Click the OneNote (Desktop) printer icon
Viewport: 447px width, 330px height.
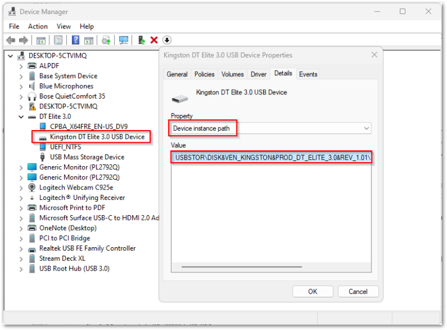(32, 228)
